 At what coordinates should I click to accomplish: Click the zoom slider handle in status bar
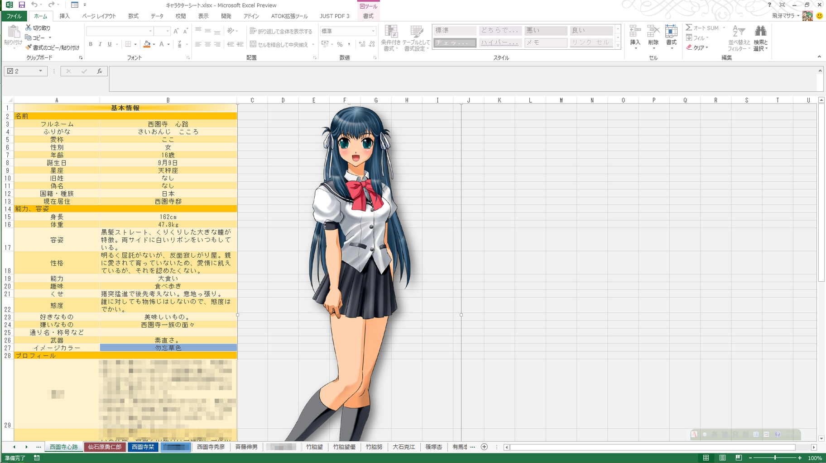[x=775, y=458]
